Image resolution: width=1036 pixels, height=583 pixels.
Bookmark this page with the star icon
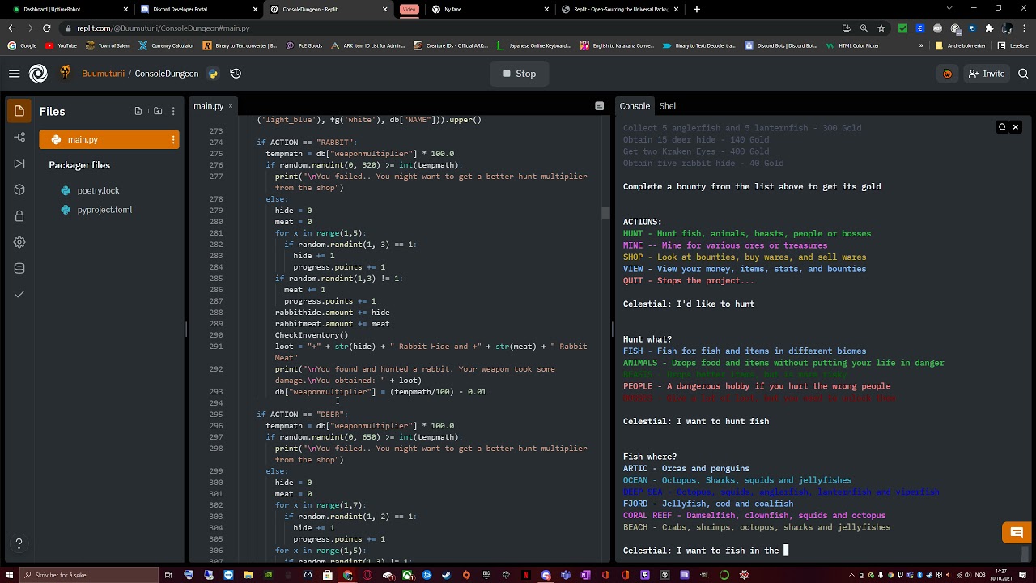coord(881,28)
